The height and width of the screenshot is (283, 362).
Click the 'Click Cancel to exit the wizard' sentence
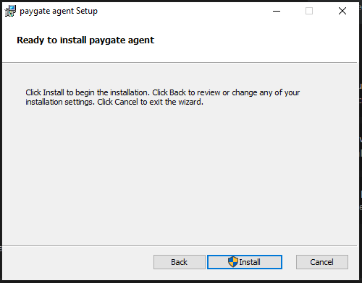pos(150,102)
